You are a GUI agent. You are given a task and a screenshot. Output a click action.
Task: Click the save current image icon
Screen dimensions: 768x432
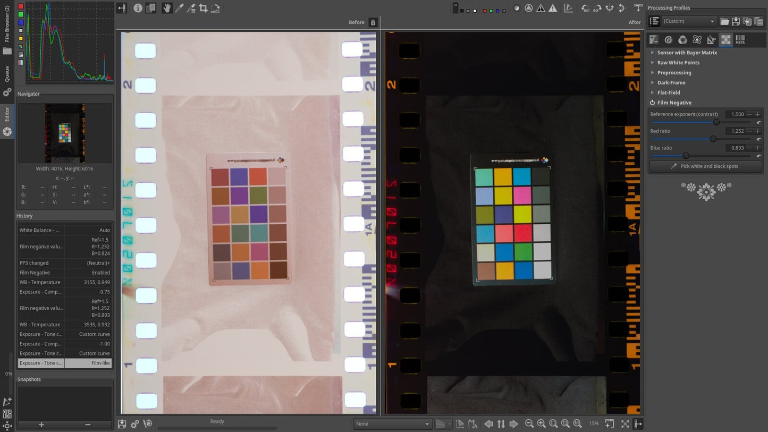(x=122, y=423)
